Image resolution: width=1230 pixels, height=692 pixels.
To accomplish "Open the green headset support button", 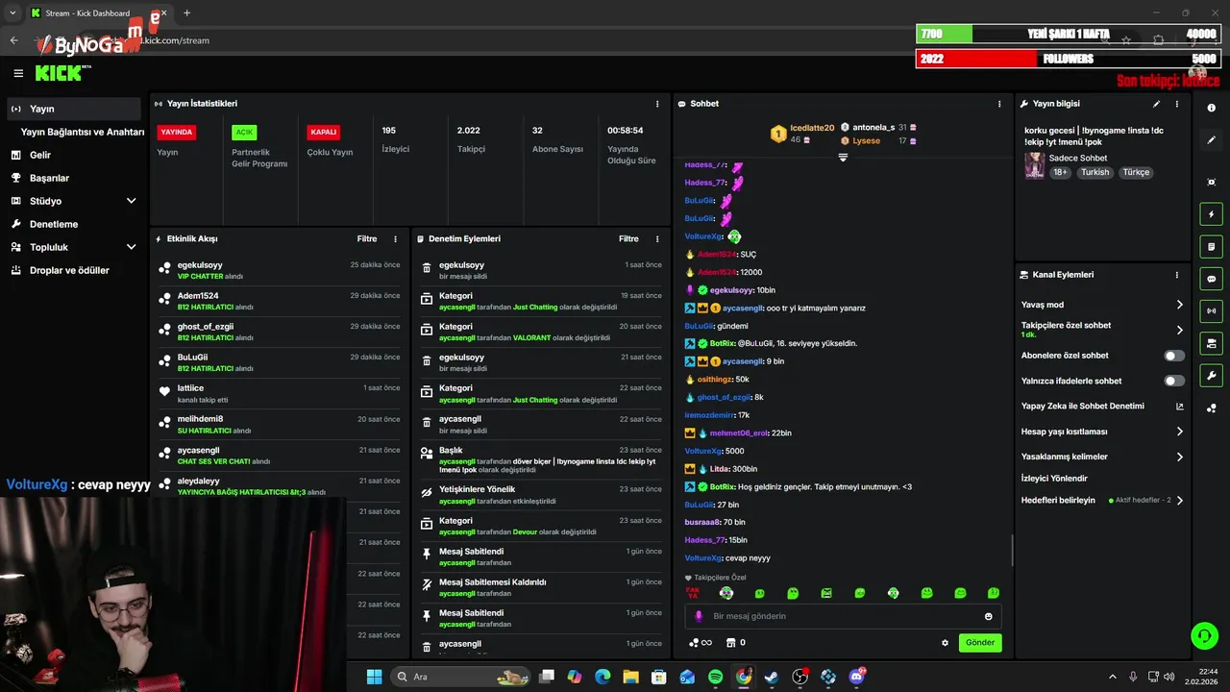I will point(1204,635).
